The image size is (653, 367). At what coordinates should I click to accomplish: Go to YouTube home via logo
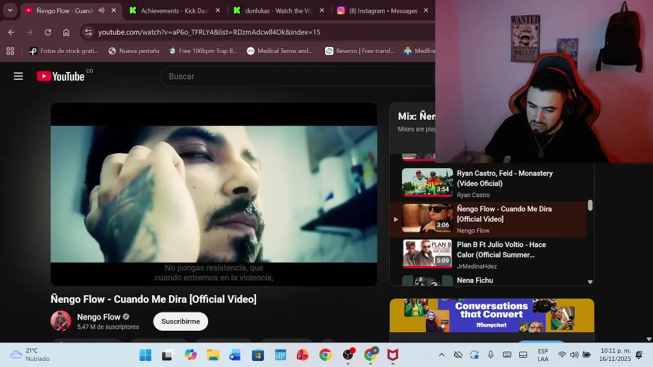[61, 76]
